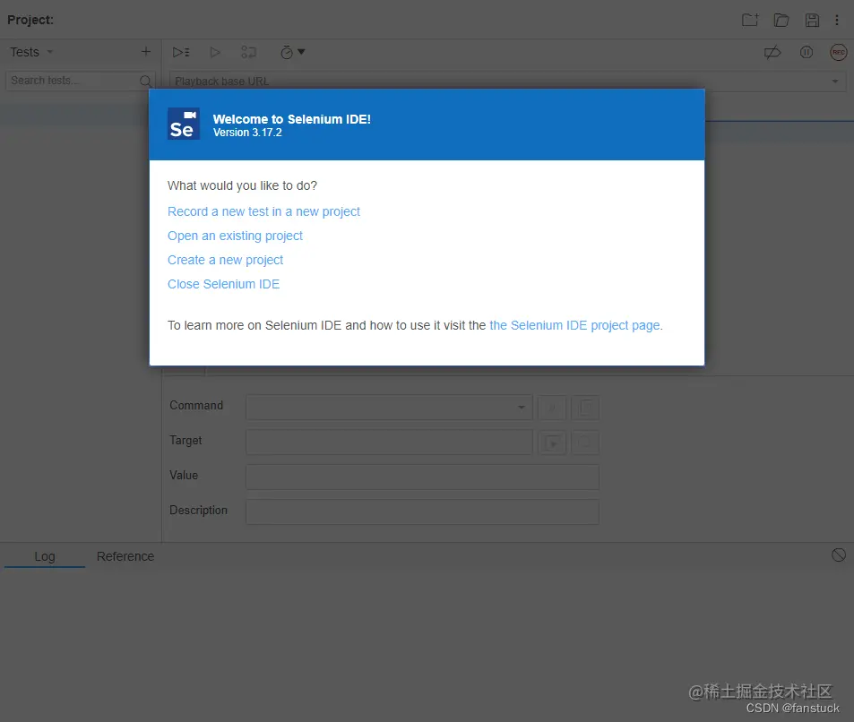Click the step over command icon

249,52
